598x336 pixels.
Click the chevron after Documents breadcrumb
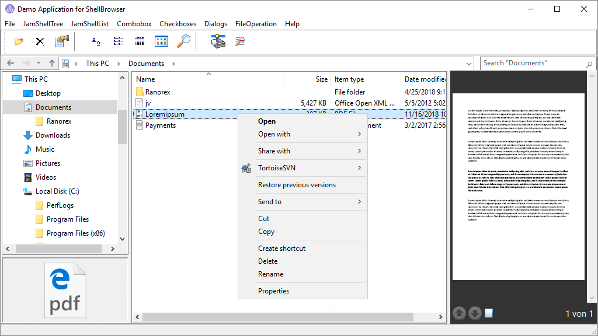click(x=173, y=64)
